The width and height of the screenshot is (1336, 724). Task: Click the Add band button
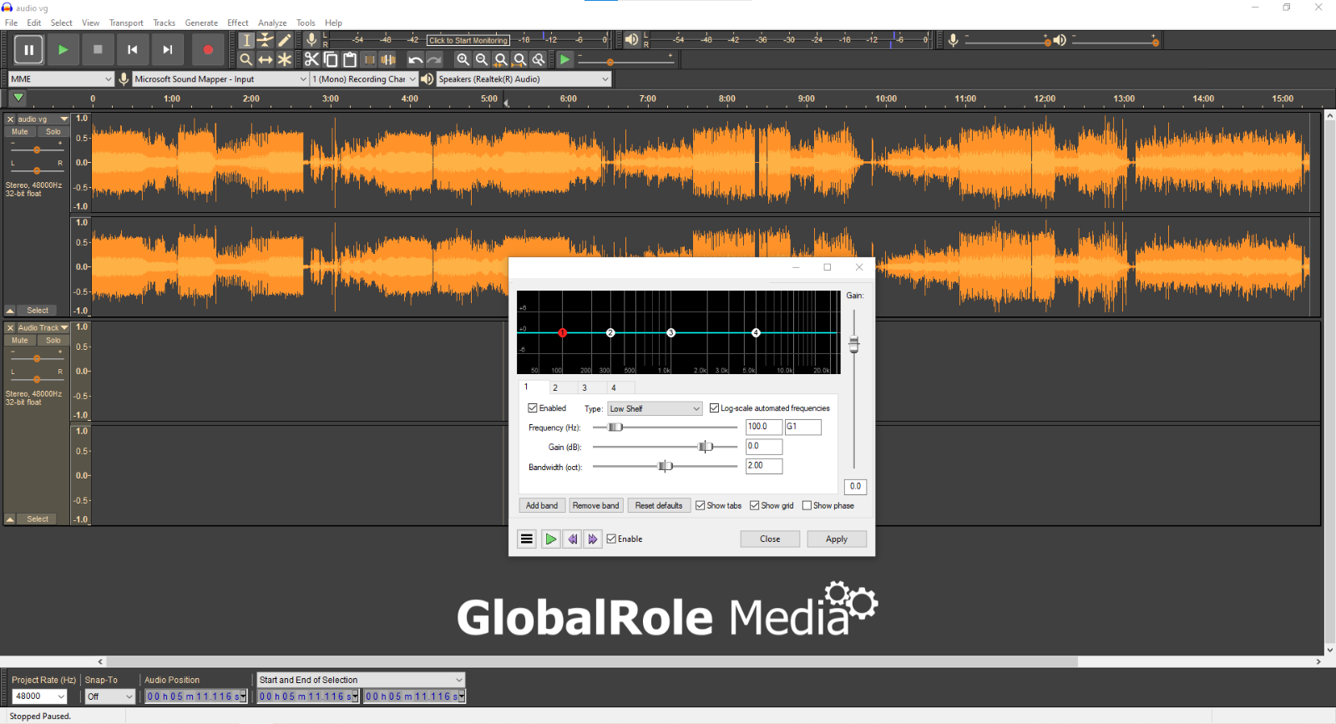[542, 505]
